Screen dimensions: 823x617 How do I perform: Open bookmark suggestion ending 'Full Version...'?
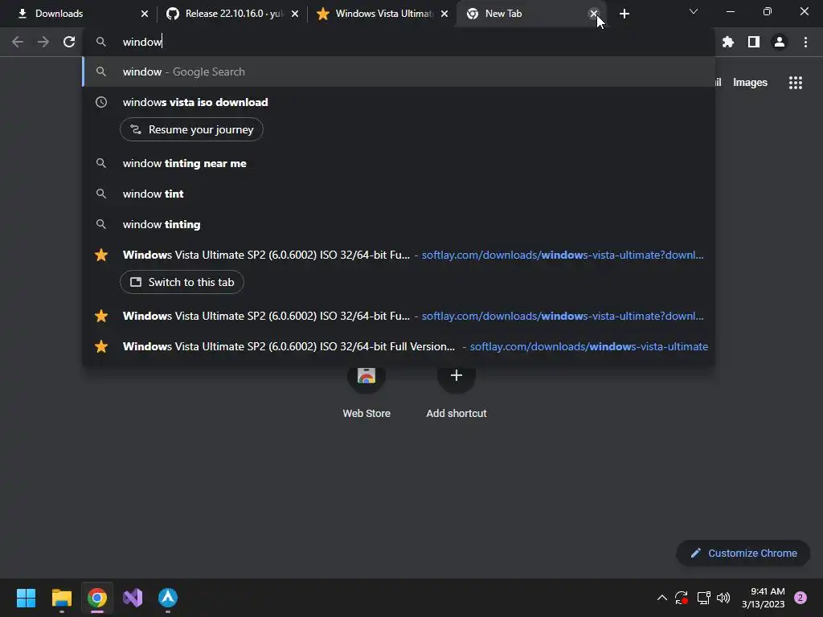[399, 346]
